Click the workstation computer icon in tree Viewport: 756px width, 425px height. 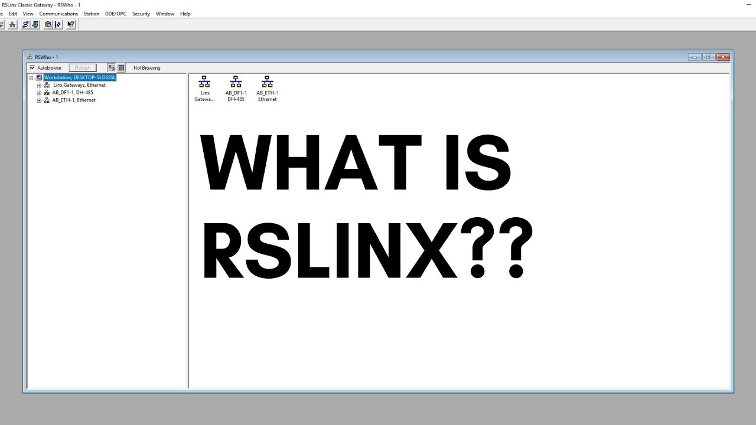[39, 77]
